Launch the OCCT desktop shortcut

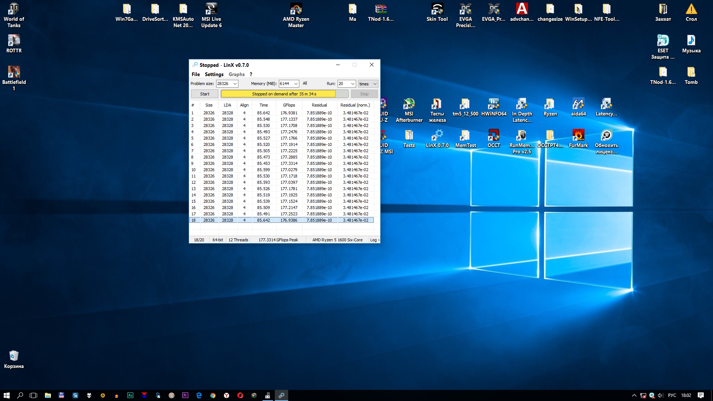(x=494, y=136)
